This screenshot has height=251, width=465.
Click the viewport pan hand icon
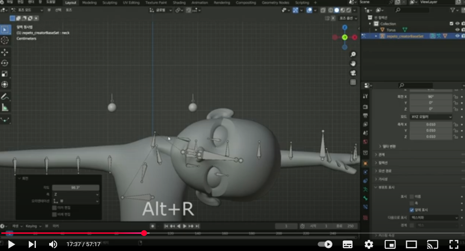pyautogui.click(x=353, y=63)
